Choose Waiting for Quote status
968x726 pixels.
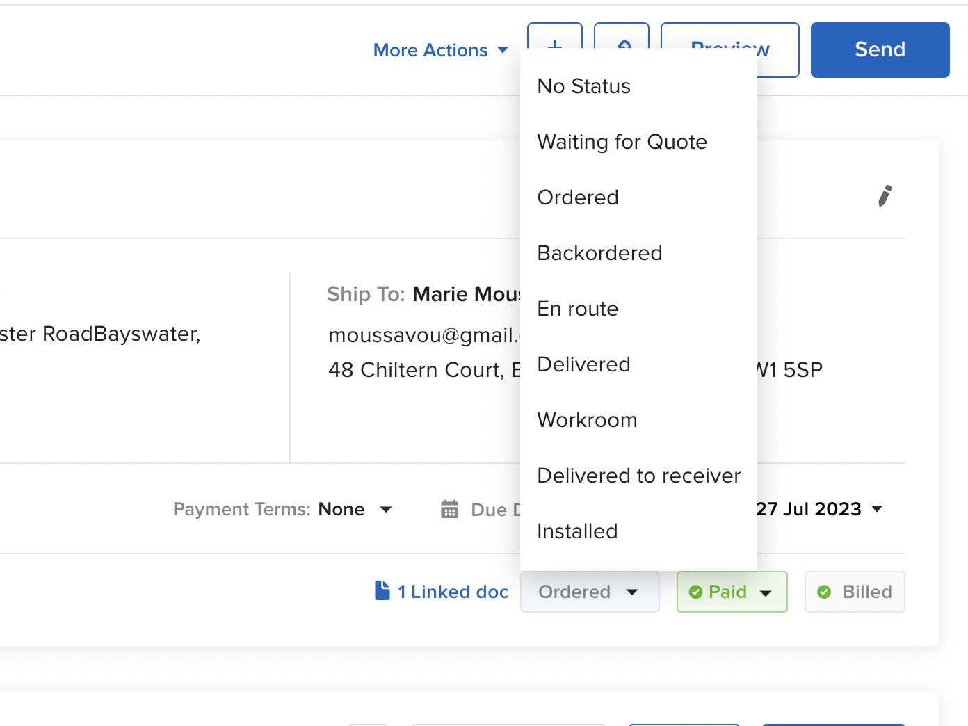(x=622, y=142)
